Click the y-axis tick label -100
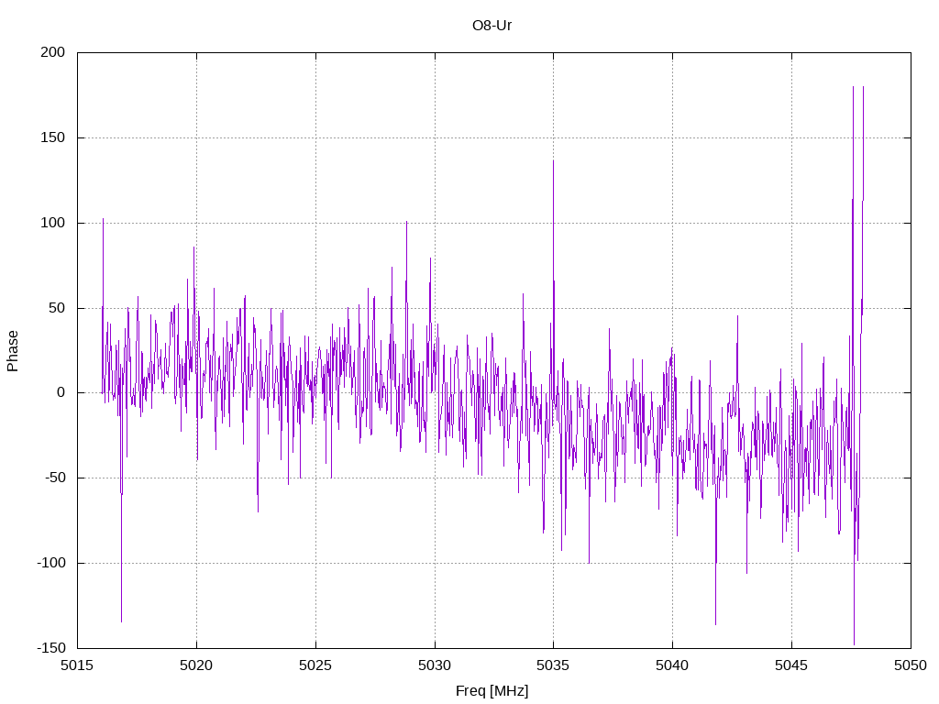Screen dimensions: 939x704 pos(51,564)
